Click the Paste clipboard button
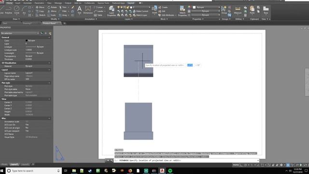This screenshot has width=309, height=174. [252, 10]
